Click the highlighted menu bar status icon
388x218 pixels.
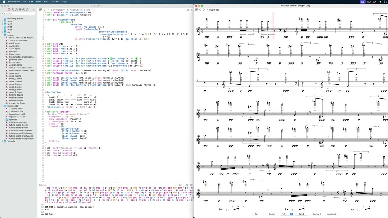[x=363, y=2]
